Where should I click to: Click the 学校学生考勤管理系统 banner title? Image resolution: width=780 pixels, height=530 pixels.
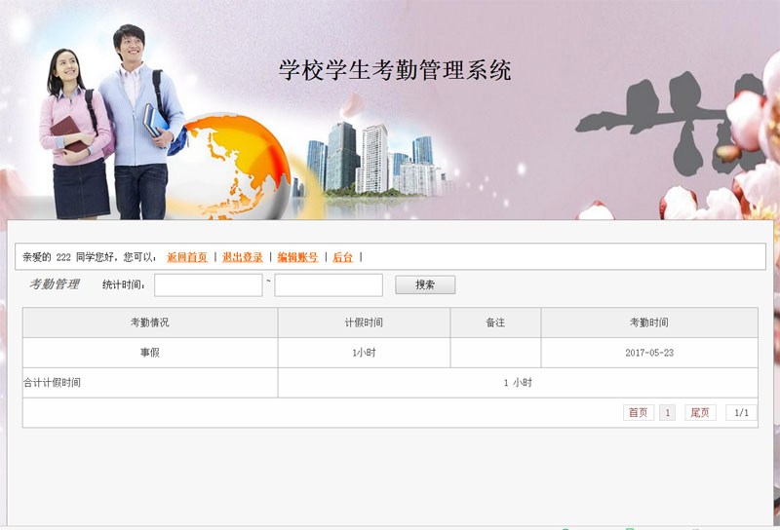click(395, 69)
